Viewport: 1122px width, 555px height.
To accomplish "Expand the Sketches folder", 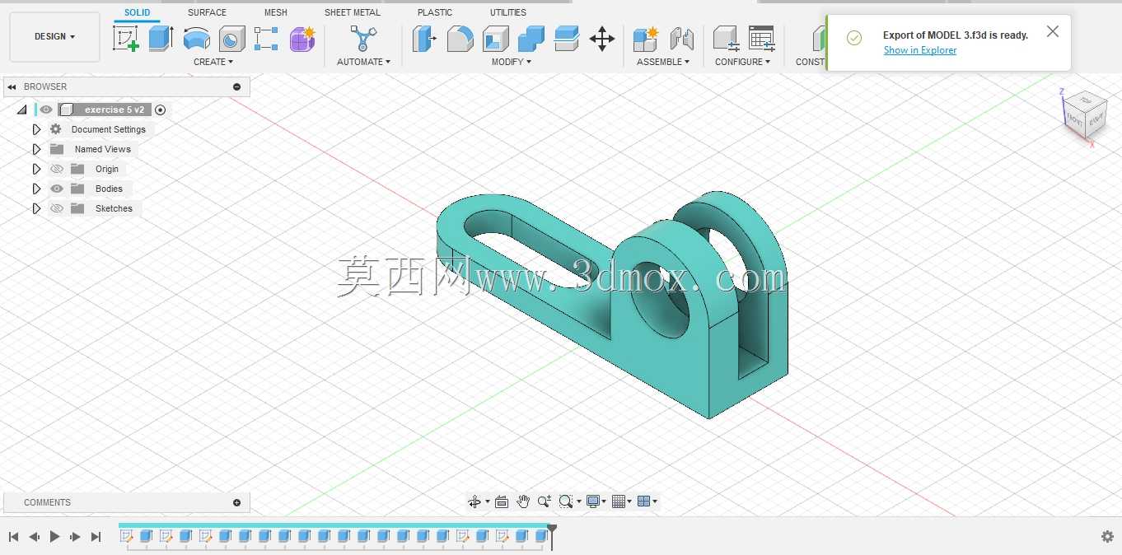I will [36, 208].
